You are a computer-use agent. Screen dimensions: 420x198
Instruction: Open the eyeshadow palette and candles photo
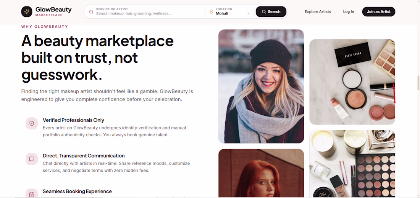(352, 164)
